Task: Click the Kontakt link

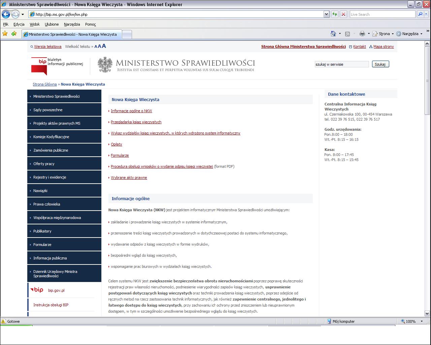Action: coord(360,46)
